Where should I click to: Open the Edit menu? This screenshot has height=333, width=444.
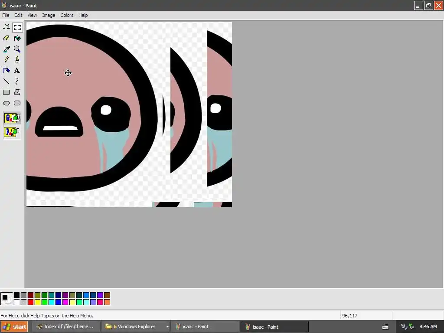(x=18, y=15)
